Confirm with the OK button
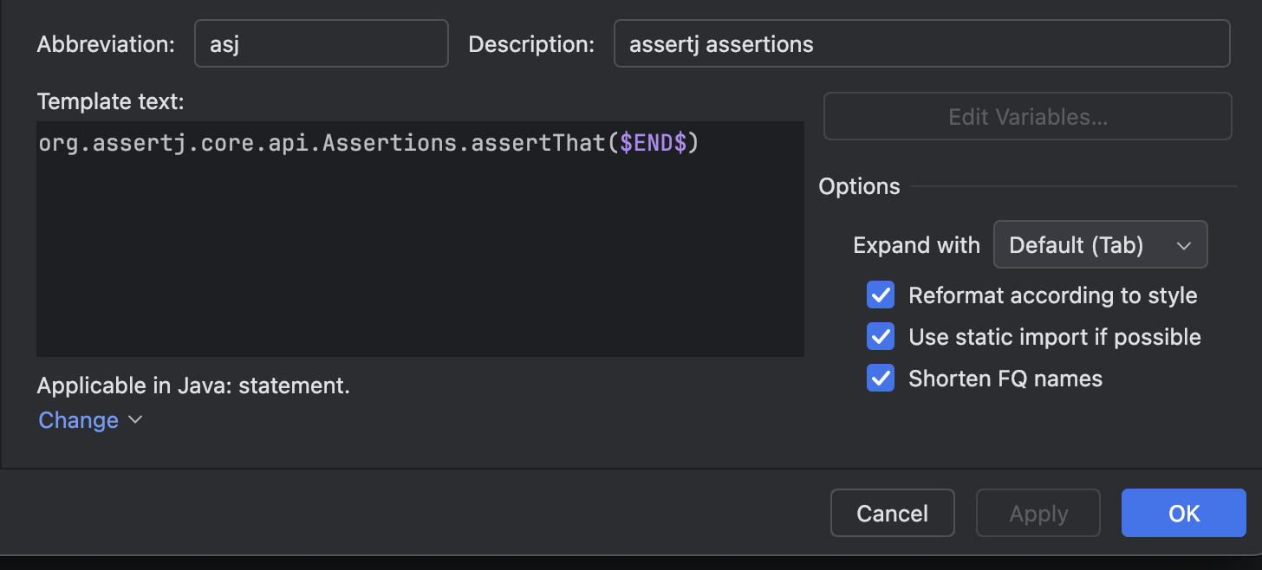 pos(1183,514)
